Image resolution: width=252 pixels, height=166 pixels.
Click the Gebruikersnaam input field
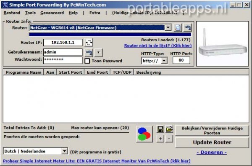click(63, 52)
